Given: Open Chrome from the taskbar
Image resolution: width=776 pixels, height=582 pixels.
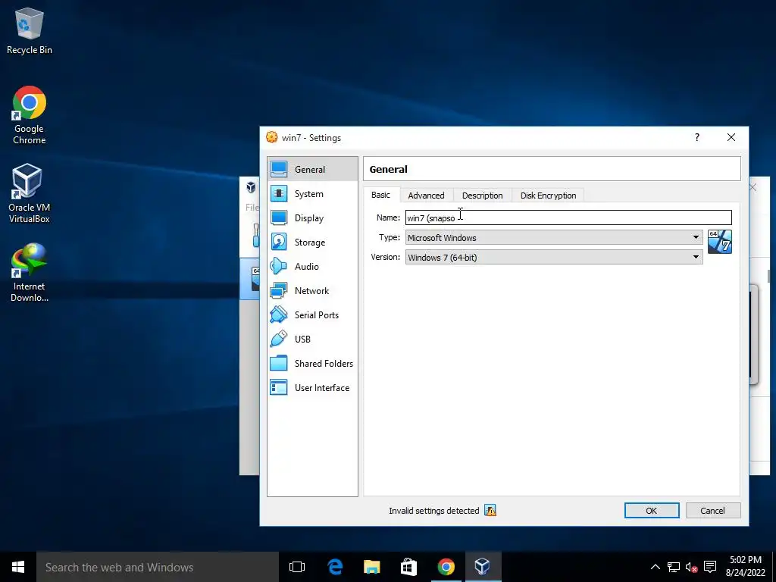Looking at the screenshot, I should click(x=446, y=567).
